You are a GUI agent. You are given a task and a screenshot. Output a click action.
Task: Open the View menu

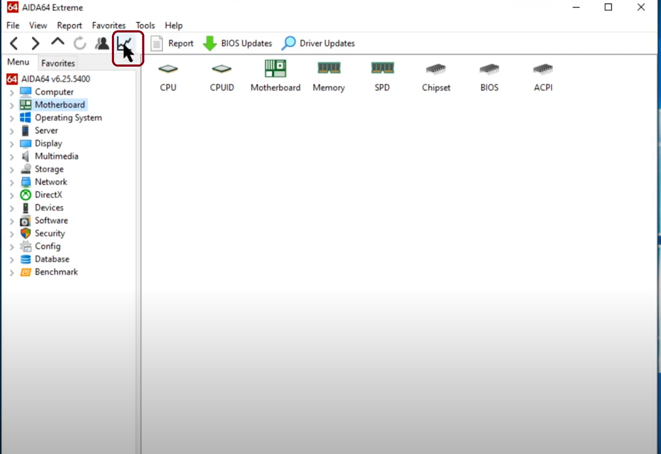pyautogui.click(x=38, y=26)
